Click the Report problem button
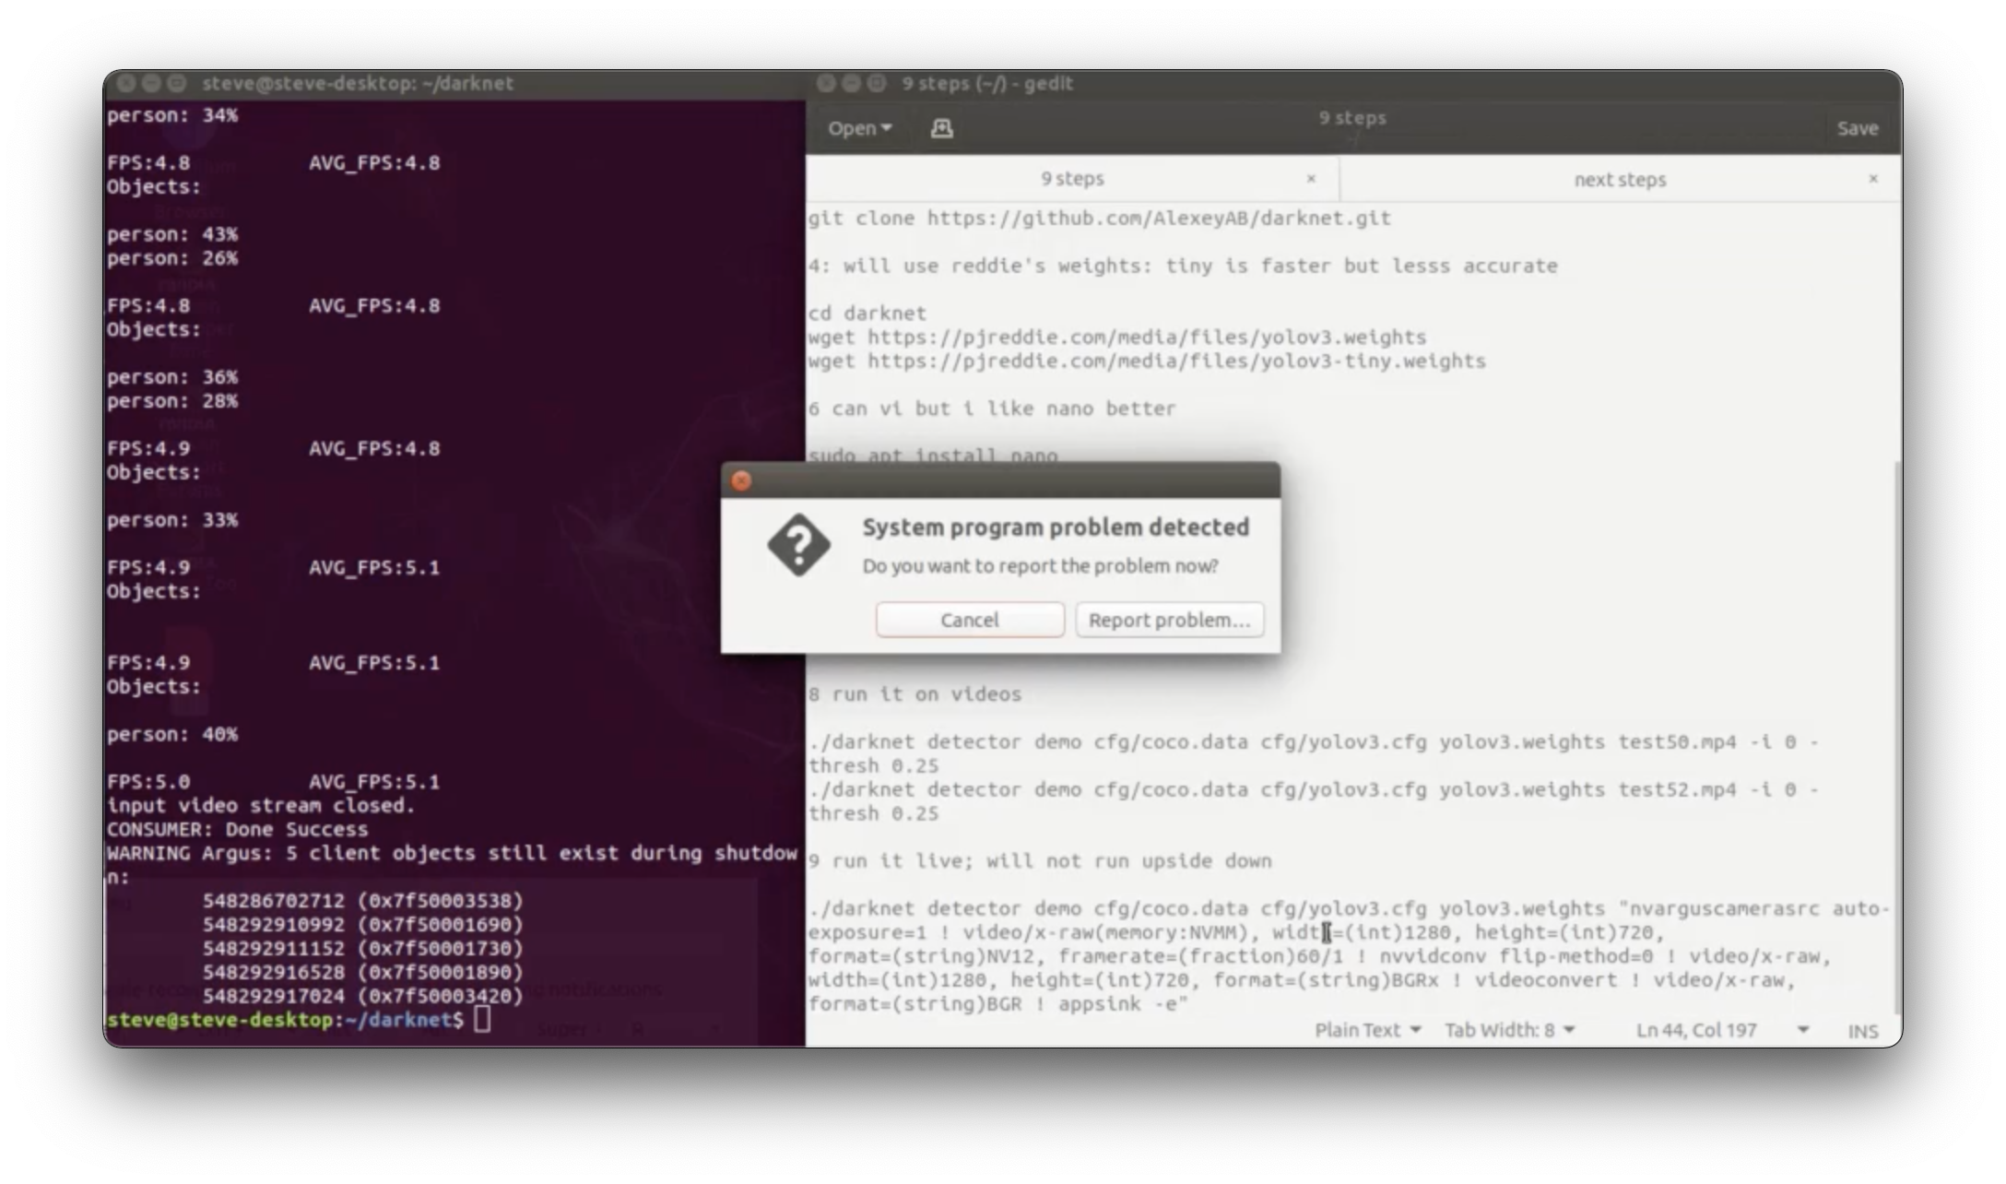Image resolution: width=2006 pixels, height=1184 pixels. click(x=1169, y=619)
